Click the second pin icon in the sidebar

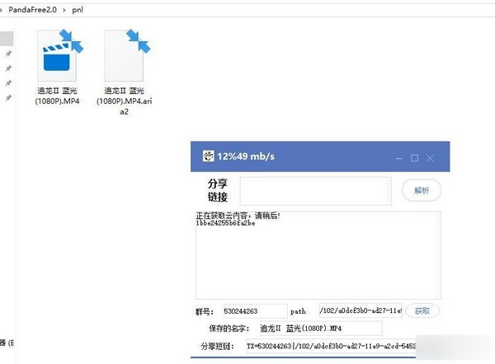pos(8,69)
